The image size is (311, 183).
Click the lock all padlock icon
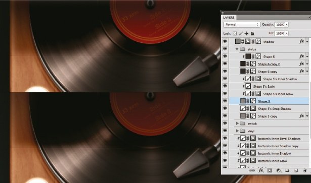252,33
